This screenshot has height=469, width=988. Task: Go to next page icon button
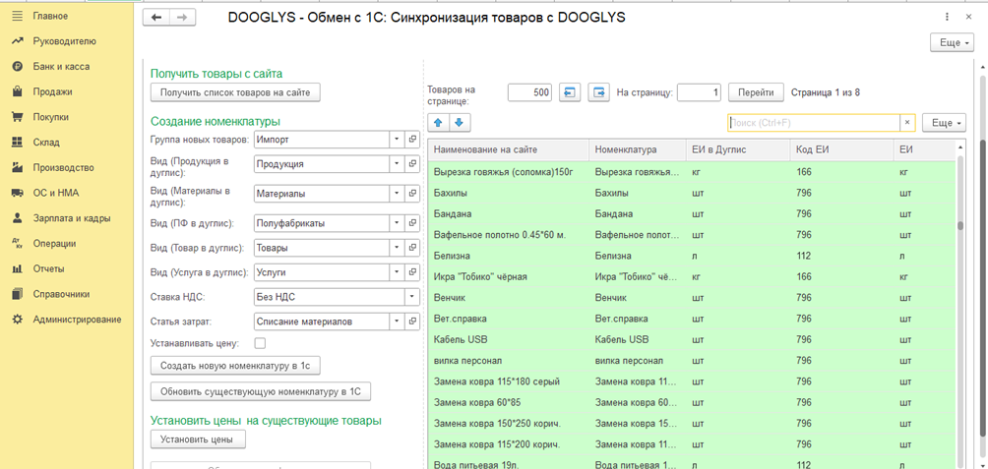pos(598,92)
